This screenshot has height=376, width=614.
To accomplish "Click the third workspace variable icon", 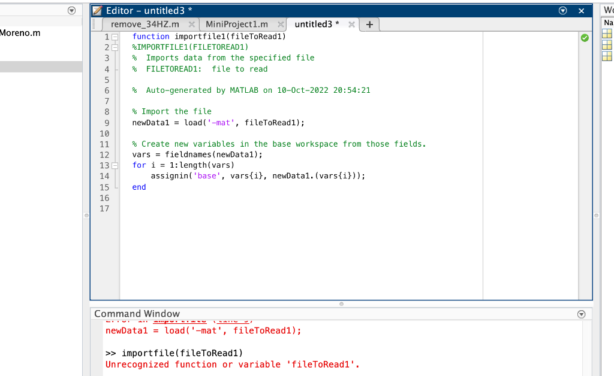I will pos(607,56).
